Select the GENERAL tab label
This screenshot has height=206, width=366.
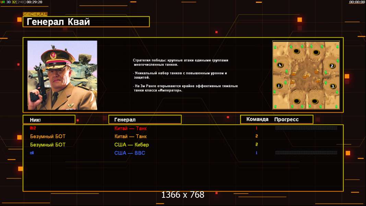(x=35, y=14)
